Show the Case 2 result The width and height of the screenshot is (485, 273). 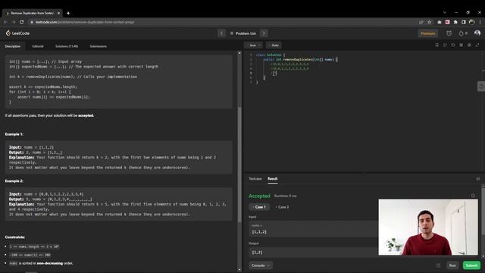[x=282, y=207]
